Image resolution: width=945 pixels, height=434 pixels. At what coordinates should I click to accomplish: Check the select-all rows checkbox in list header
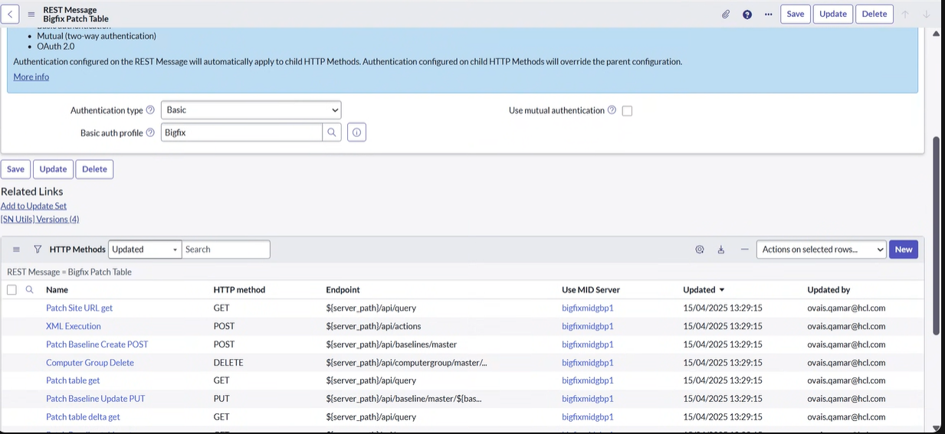pyautogui.click(x=11, y=290)
